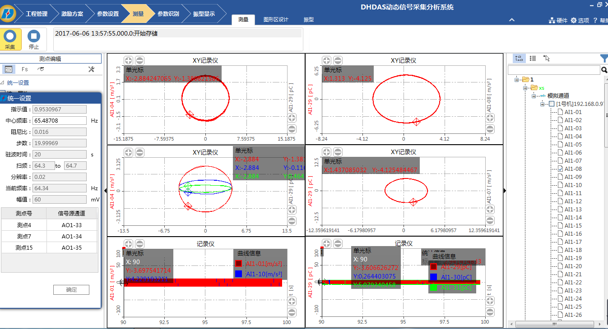Select the calculator grid icon under 测点编辑

[8, 69]
